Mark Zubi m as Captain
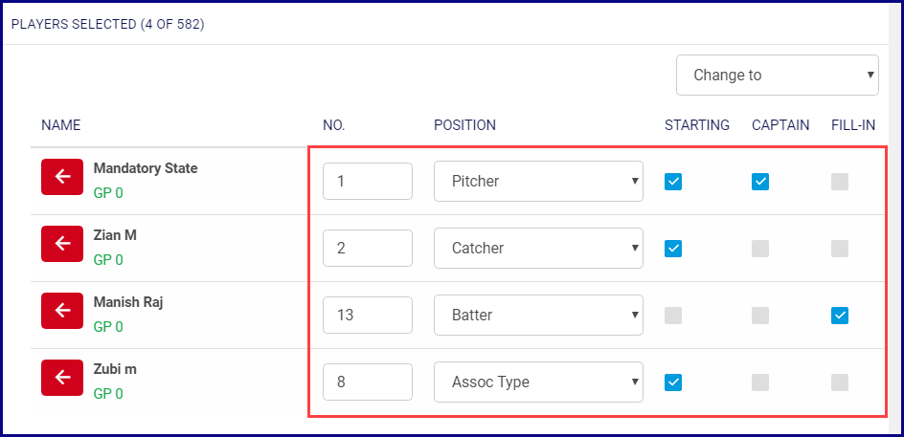Screen dimensions: 904x437 (x=760, y=382)
